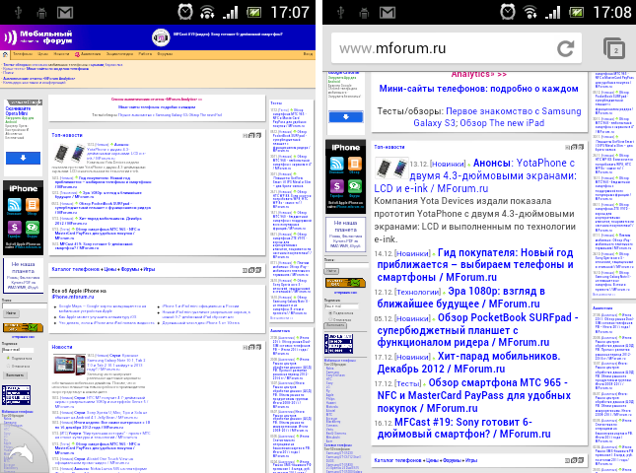Open Топ-новости heading in Chrome

389,147
